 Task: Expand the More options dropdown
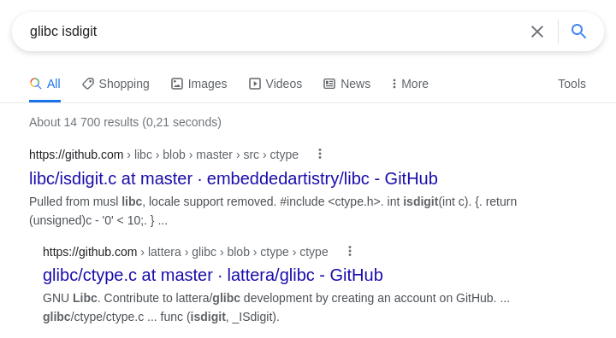tap(410, 84)
